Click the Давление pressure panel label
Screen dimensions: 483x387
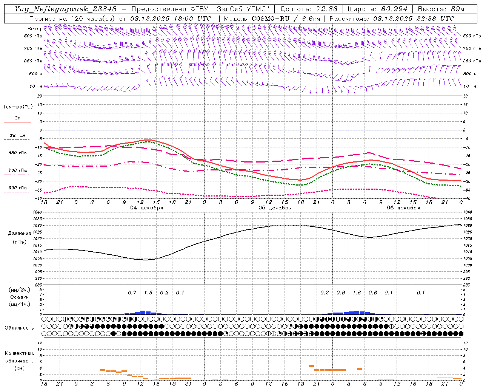point(20,234)
